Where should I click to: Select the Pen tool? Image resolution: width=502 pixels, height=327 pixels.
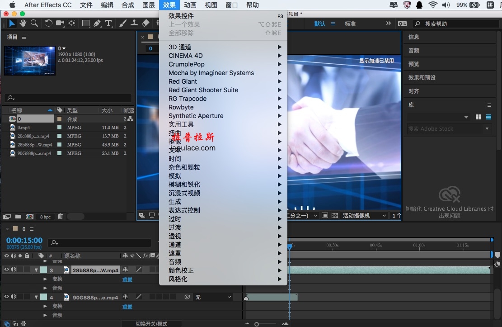97,23
